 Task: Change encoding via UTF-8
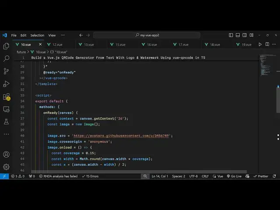[193, 176]
